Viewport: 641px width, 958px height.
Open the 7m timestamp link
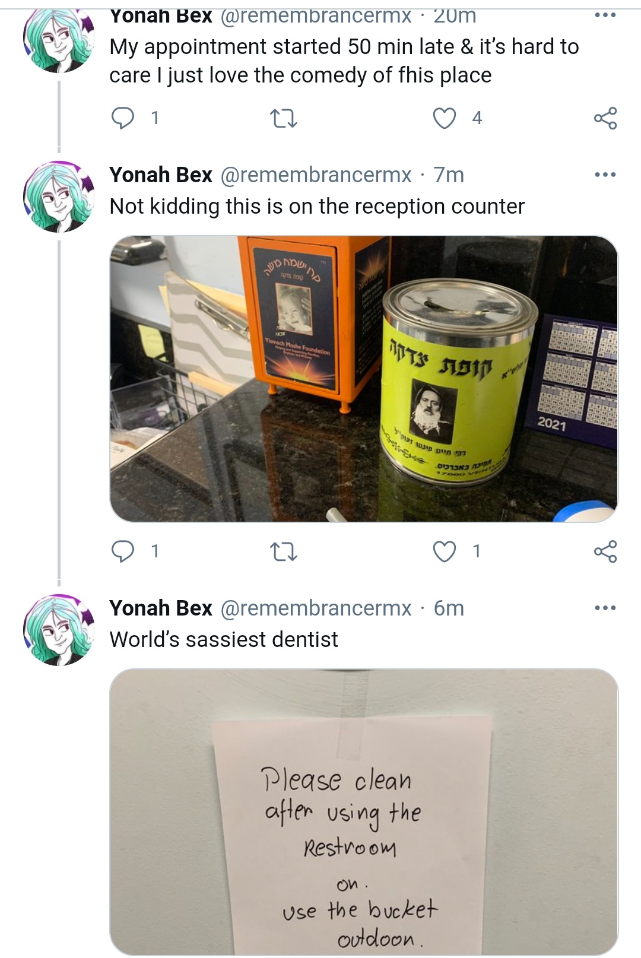point(449,175)
